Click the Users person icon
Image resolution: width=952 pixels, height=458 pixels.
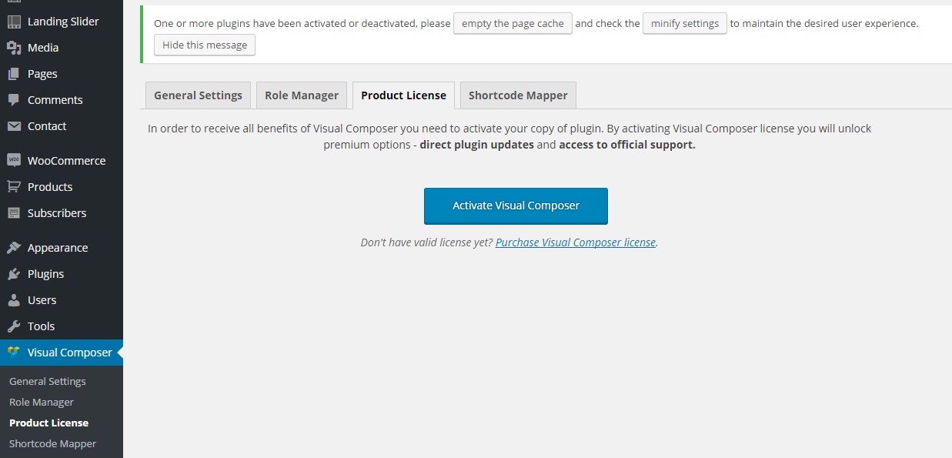tap(13, 300)
